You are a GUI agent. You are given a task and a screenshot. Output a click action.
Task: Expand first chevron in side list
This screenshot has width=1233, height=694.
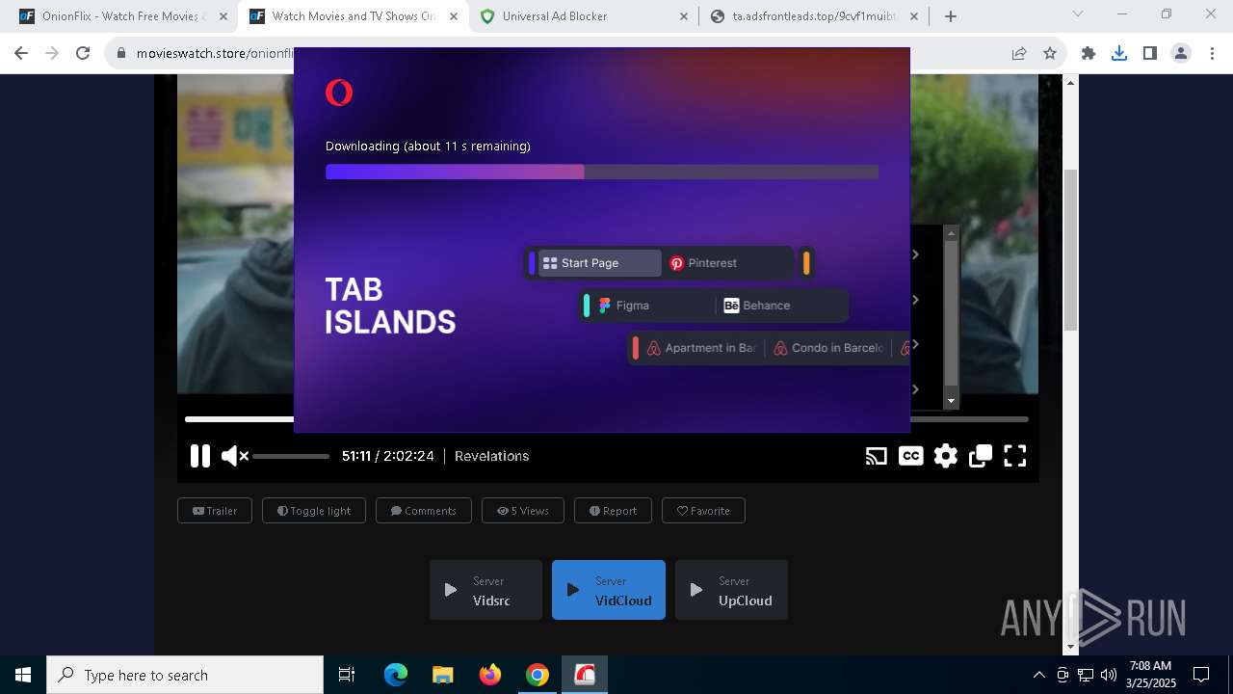[915, 254]
